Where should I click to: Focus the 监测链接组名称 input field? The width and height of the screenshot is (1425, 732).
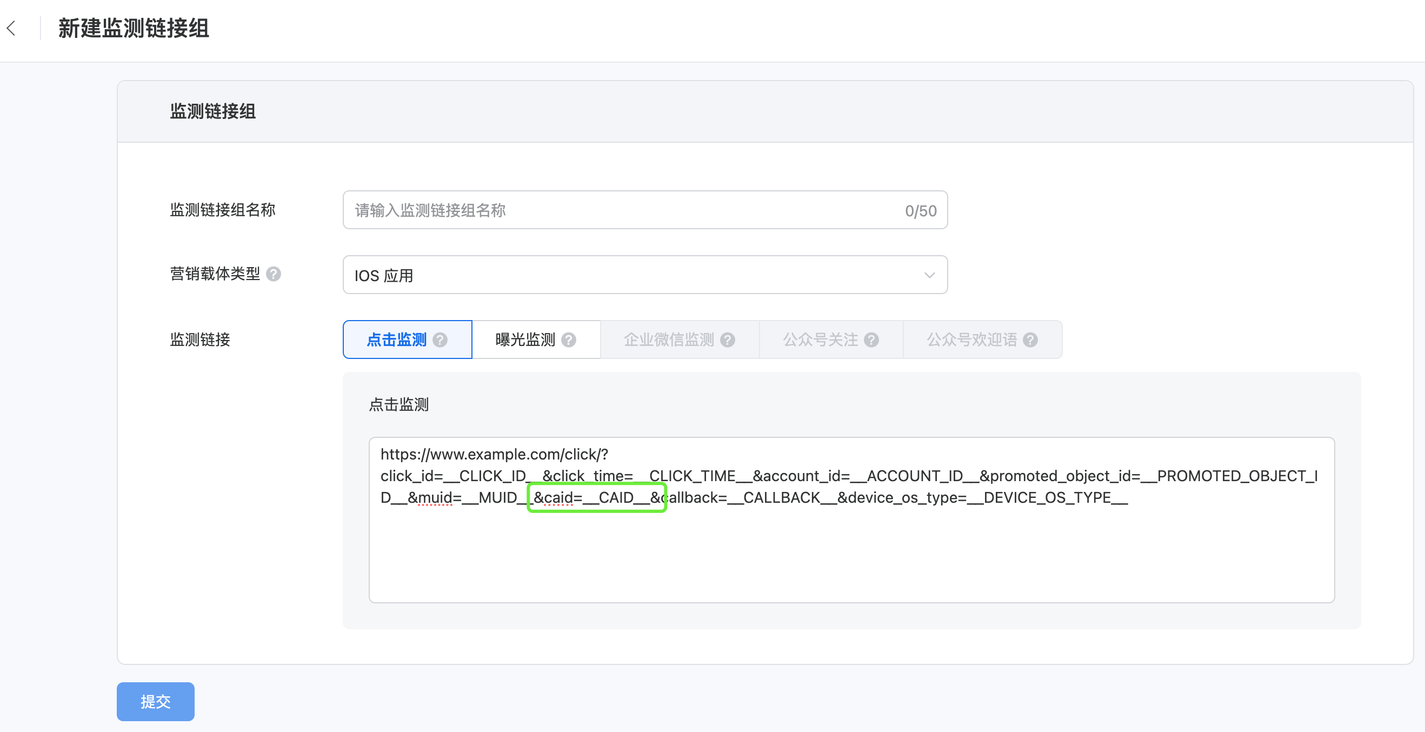(x=645, y=210)
